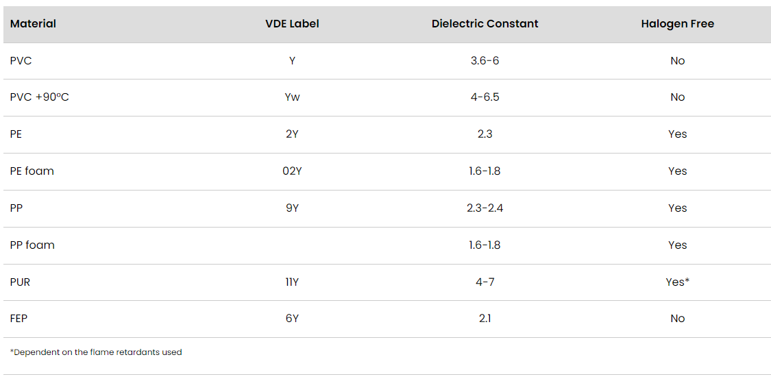771x379 pixels.
Task: Select the 6Y VDE label cell
Action: [292, 319]
